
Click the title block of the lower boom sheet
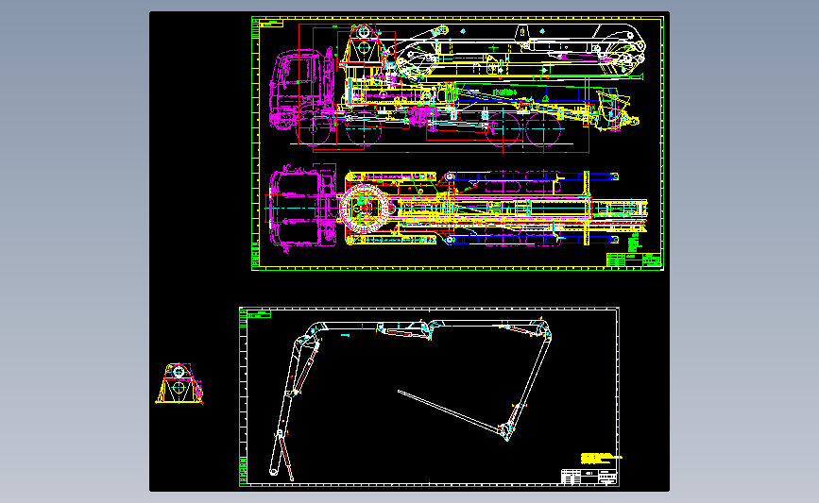[589, 477]
